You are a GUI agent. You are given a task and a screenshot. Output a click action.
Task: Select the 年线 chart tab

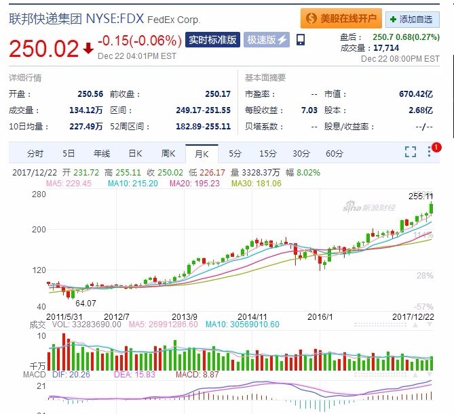point(102,153)
